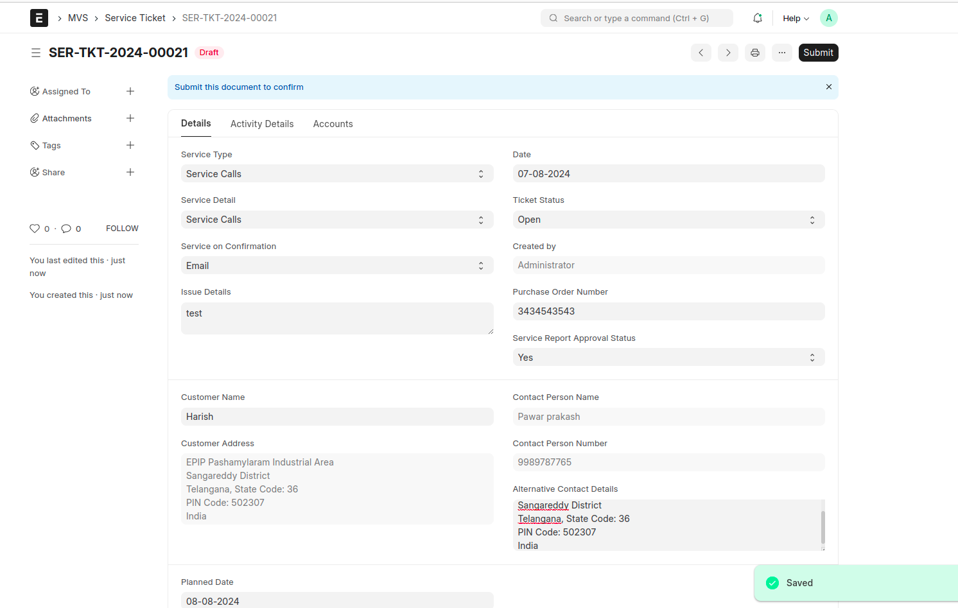Viewport: 958px width, 608px height.
Task: Go to the next document
Action: [728, 53]
